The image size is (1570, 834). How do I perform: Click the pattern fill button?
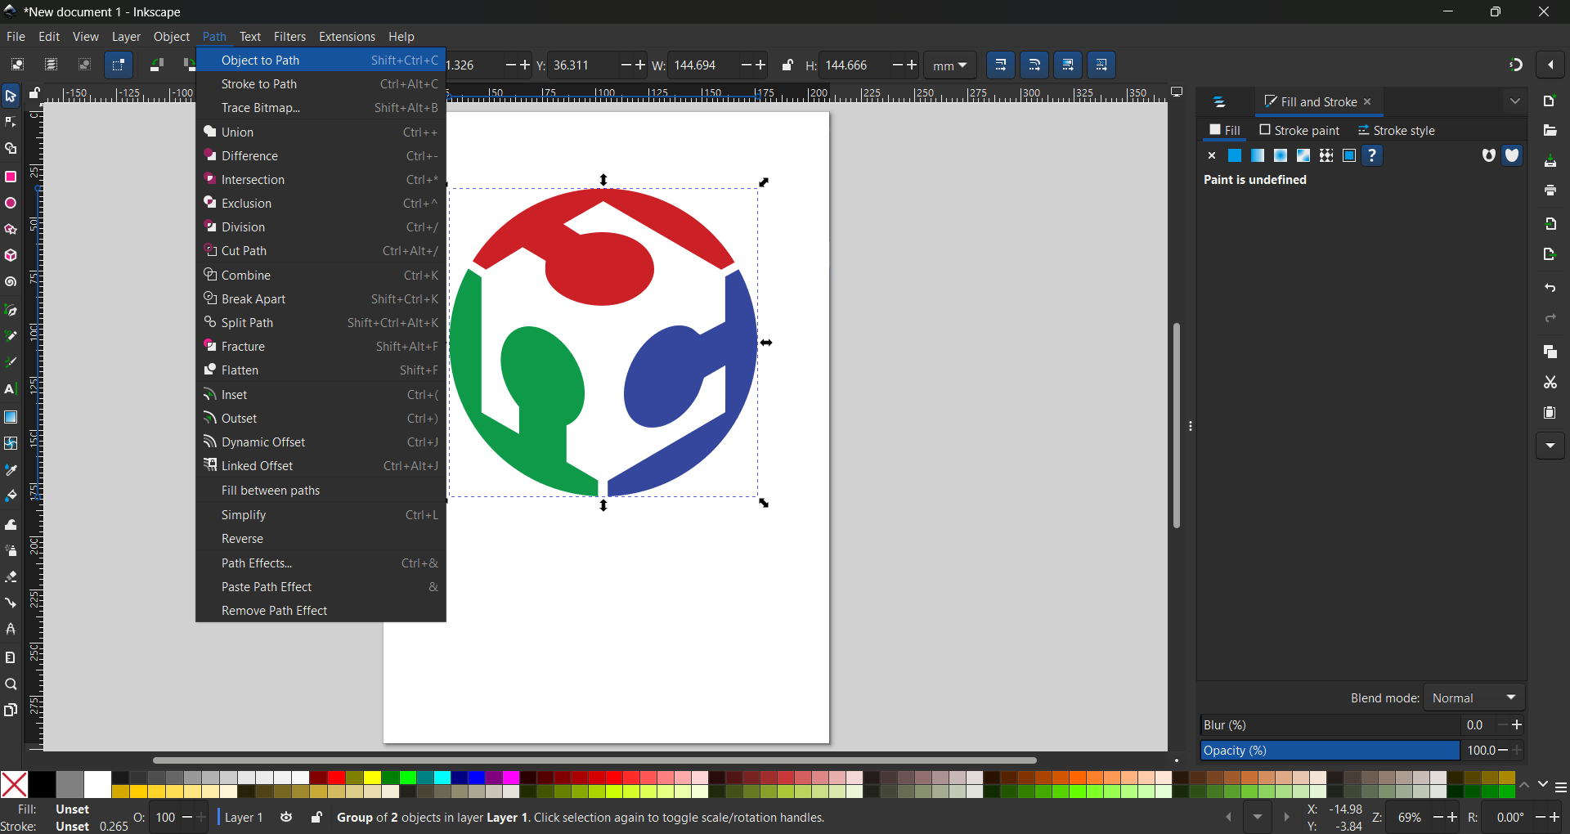pos(1326,155)
